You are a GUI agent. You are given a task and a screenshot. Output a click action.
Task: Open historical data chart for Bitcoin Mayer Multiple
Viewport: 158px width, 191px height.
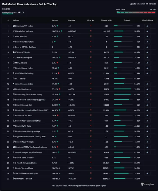click(147, 142)
